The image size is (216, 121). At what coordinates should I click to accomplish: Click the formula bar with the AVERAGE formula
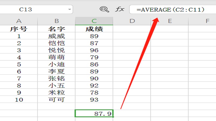(x=172, y=9)
